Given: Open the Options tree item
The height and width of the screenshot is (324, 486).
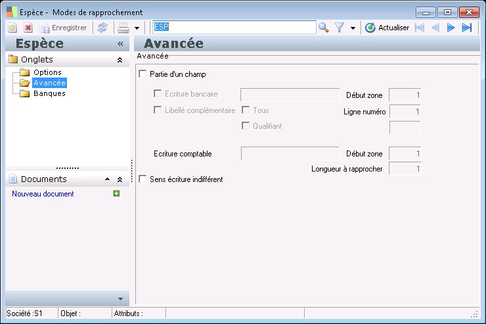Looking at the screenshot, I should [47, 72].
